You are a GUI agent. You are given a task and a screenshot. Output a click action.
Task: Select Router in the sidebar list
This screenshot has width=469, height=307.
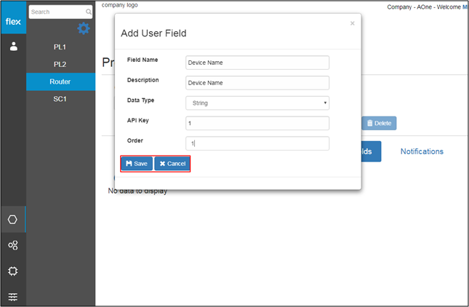(x=60, y=81)
